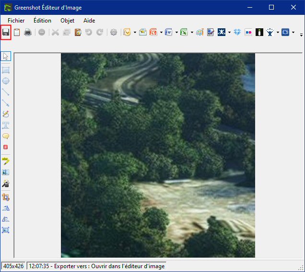Select the Obfuscate blur tool
Screen dimensions: 305x272
[x=6, y=172]
